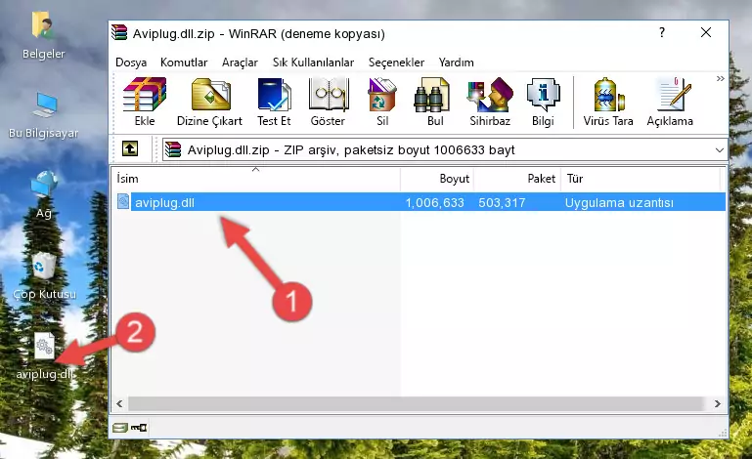Click the drive icon in status bar
The height and width of the screenshot is (459, 752).
coord(120,428)
